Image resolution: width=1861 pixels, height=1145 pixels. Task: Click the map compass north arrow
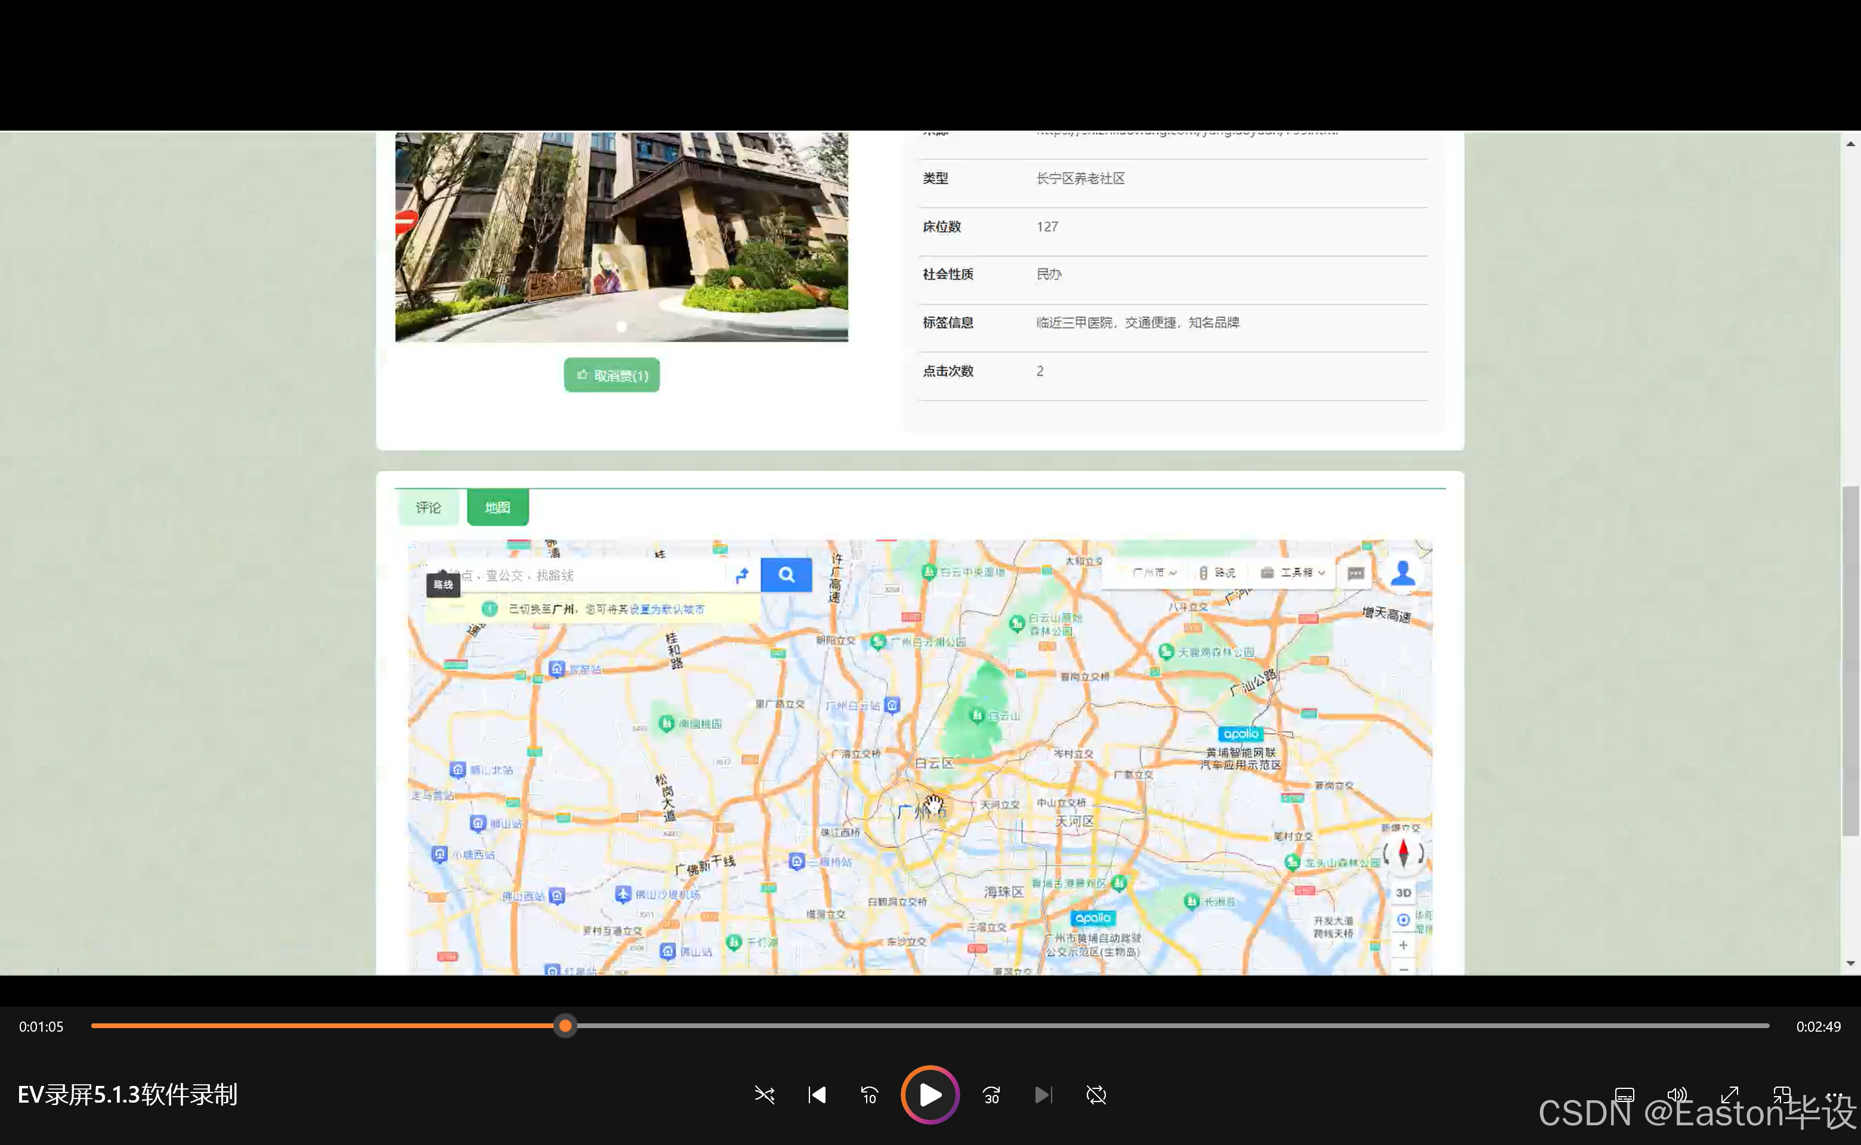(x=1404, y=853)
